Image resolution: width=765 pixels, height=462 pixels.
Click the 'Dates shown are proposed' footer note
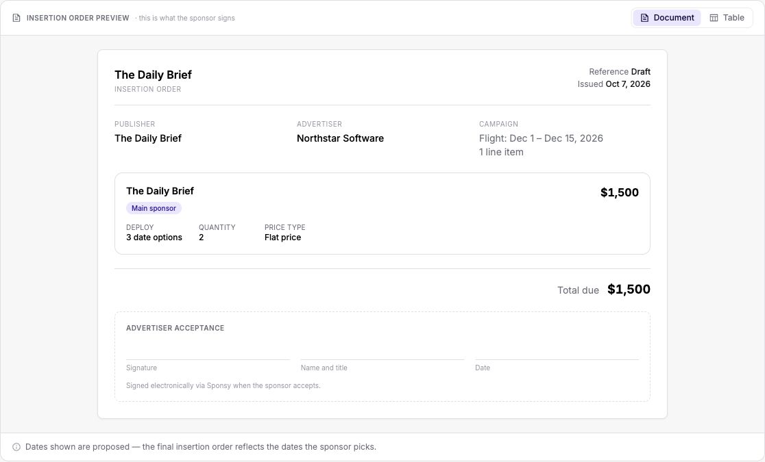click(201, 447)
